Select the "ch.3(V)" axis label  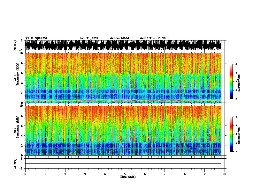pyautogui.click(x=15, y=163)
